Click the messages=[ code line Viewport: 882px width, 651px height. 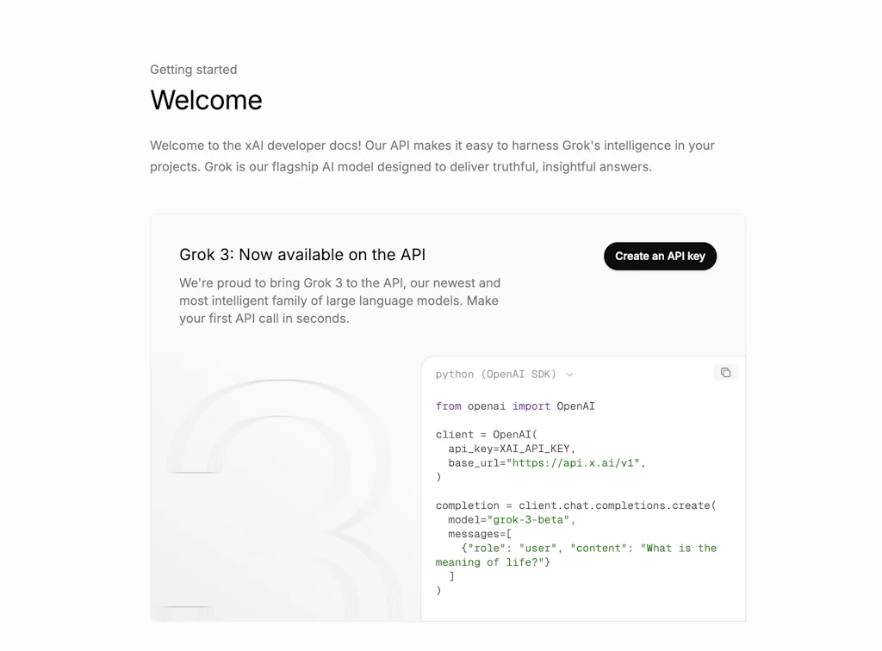coord(480,534)
